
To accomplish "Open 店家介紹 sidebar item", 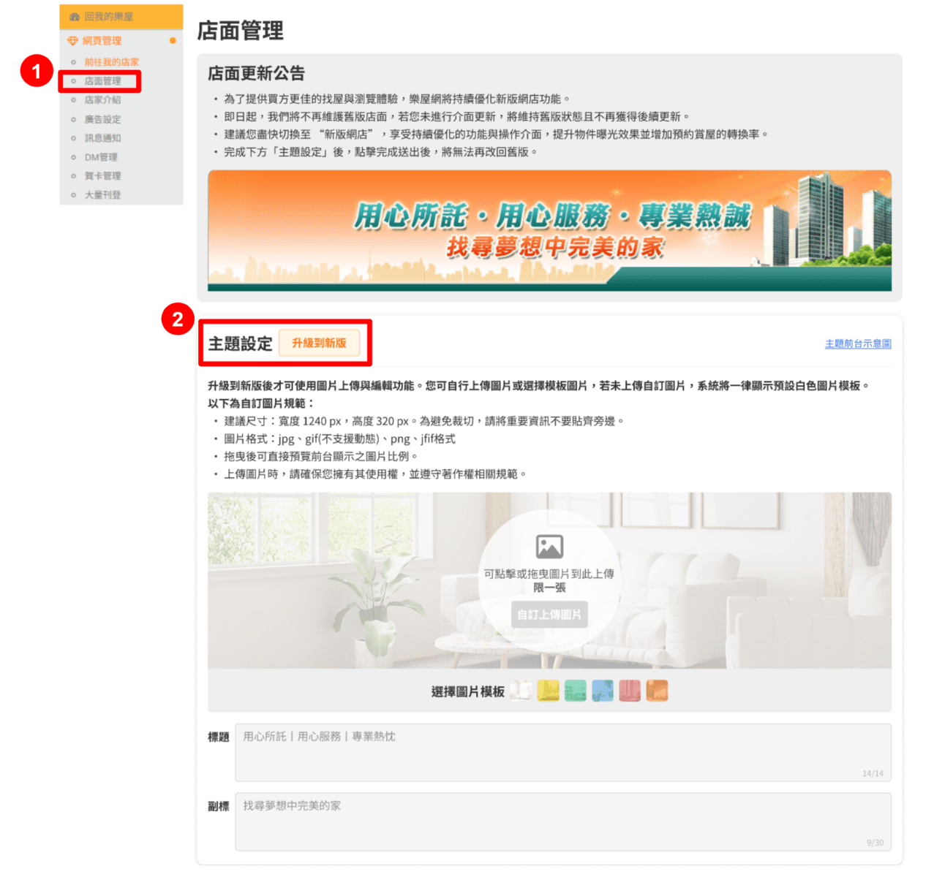I will coord(102,100).
